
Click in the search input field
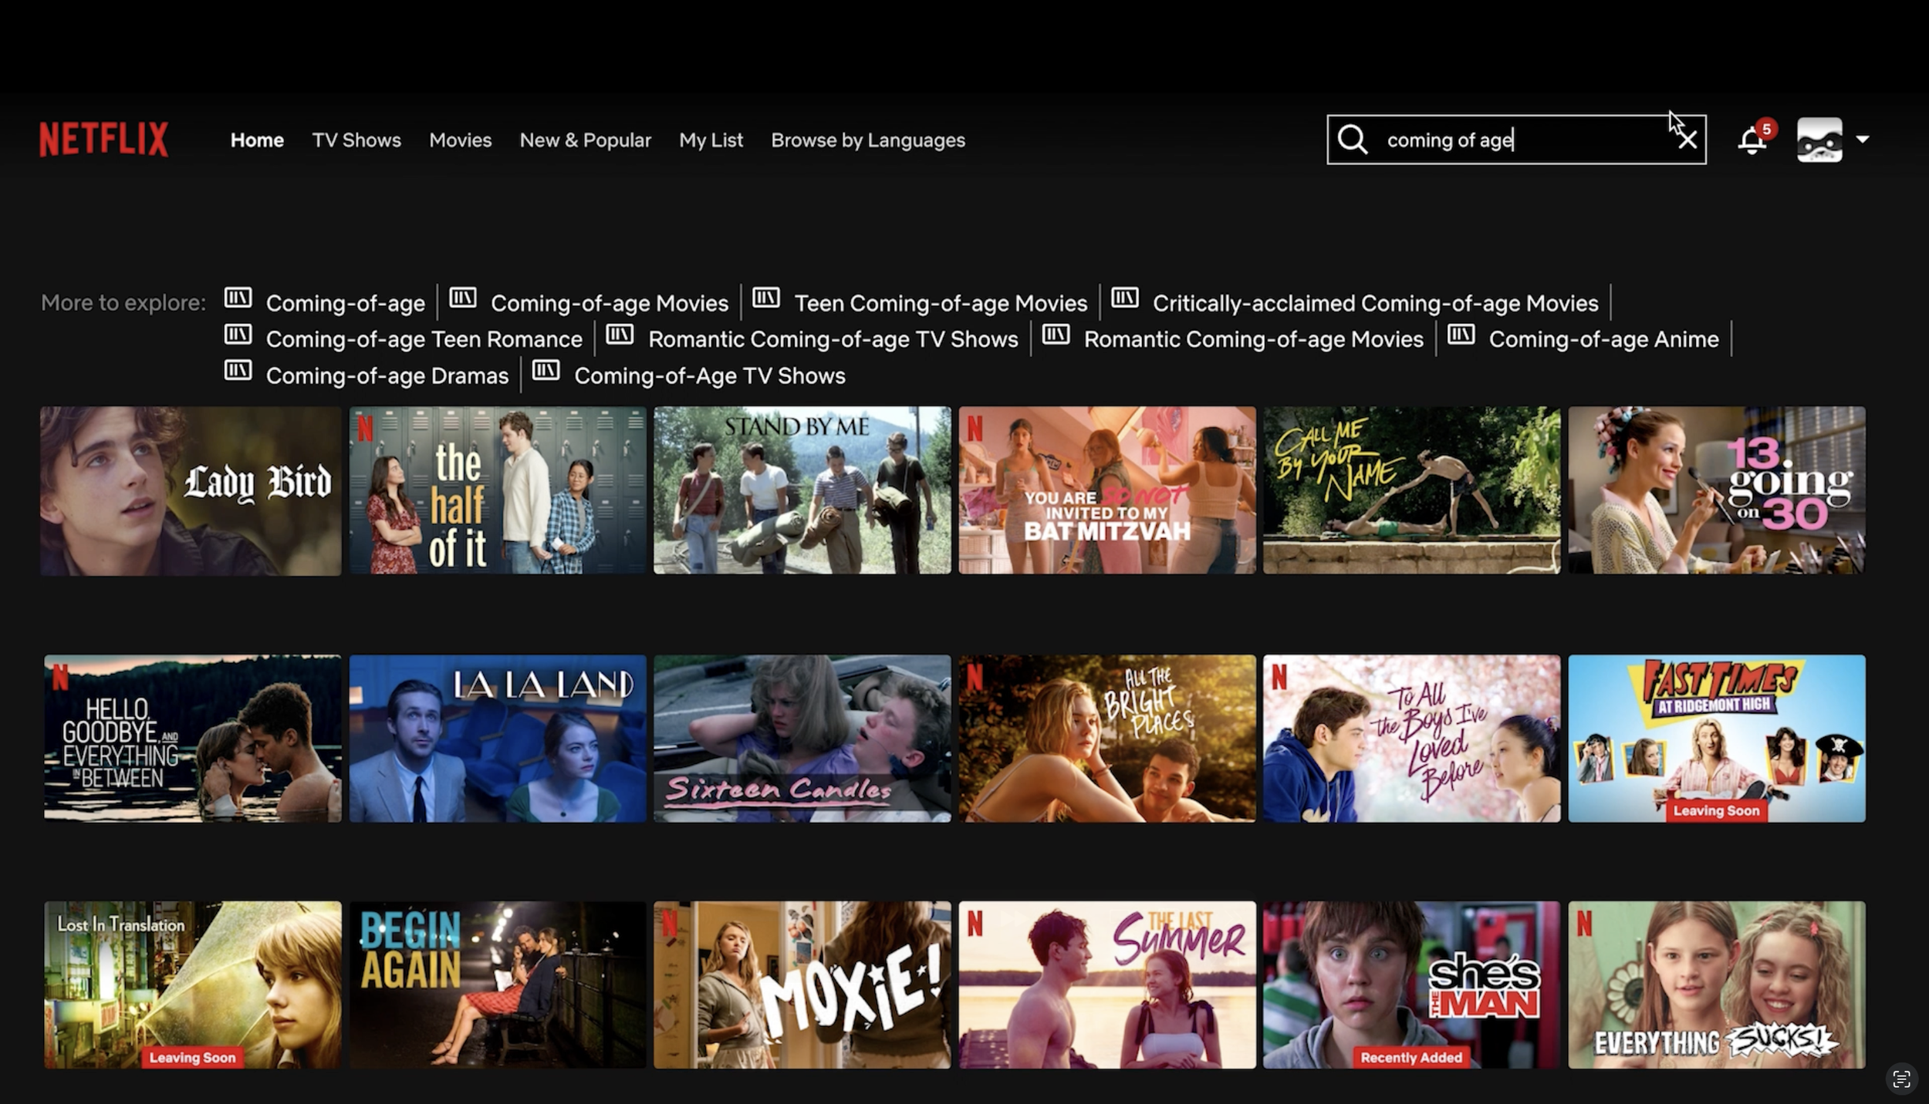1512,140
